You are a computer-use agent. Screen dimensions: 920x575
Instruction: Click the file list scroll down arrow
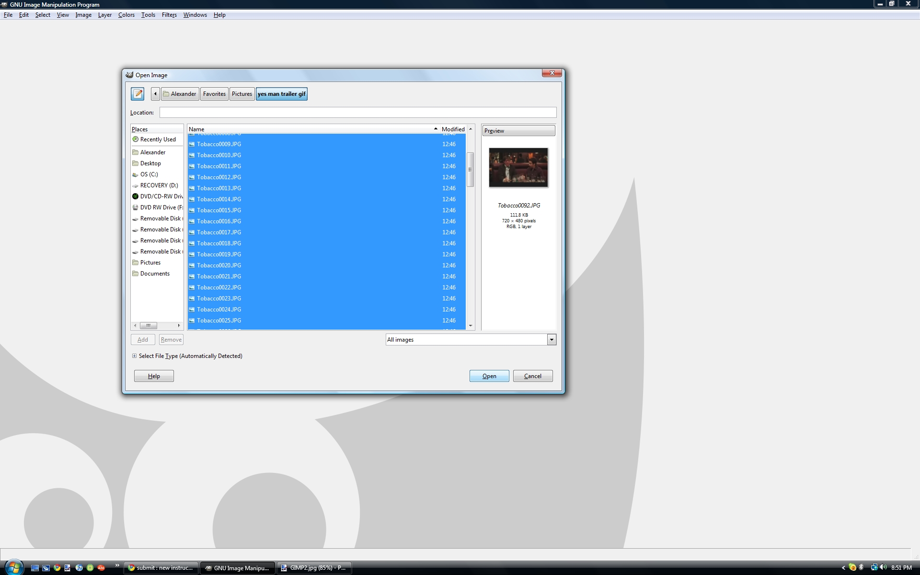tap(471, 326)
